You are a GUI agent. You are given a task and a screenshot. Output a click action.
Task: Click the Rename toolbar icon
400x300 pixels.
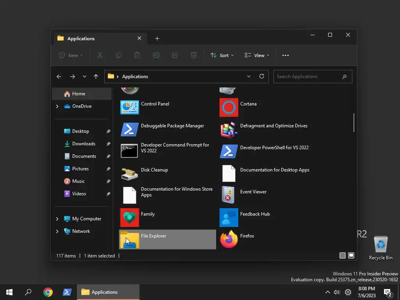click(x=156, y=55)
